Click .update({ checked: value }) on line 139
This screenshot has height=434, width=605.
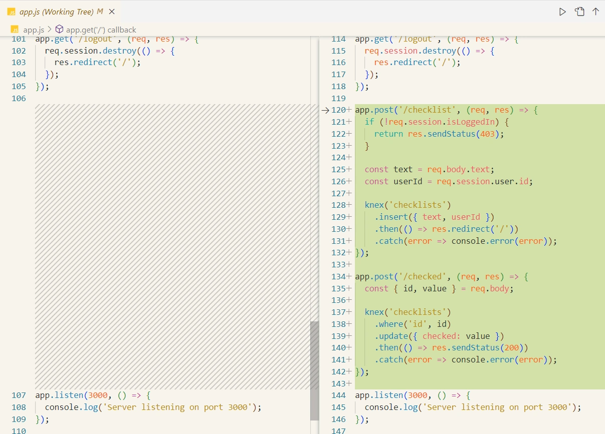[439, 336]
